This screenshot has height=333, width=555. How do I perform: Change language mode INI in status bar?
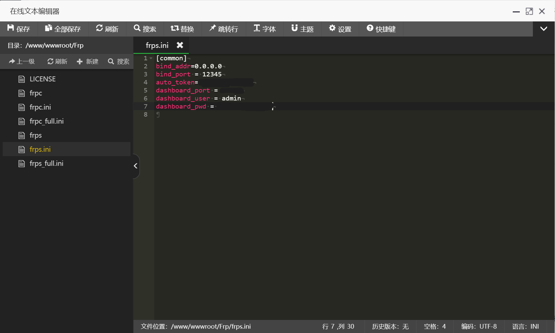click(x=525, y=326)
